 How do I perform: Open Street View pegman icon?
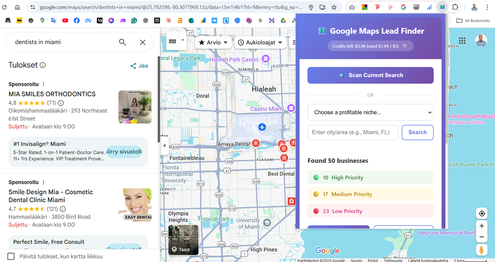[x=481, y=250]
